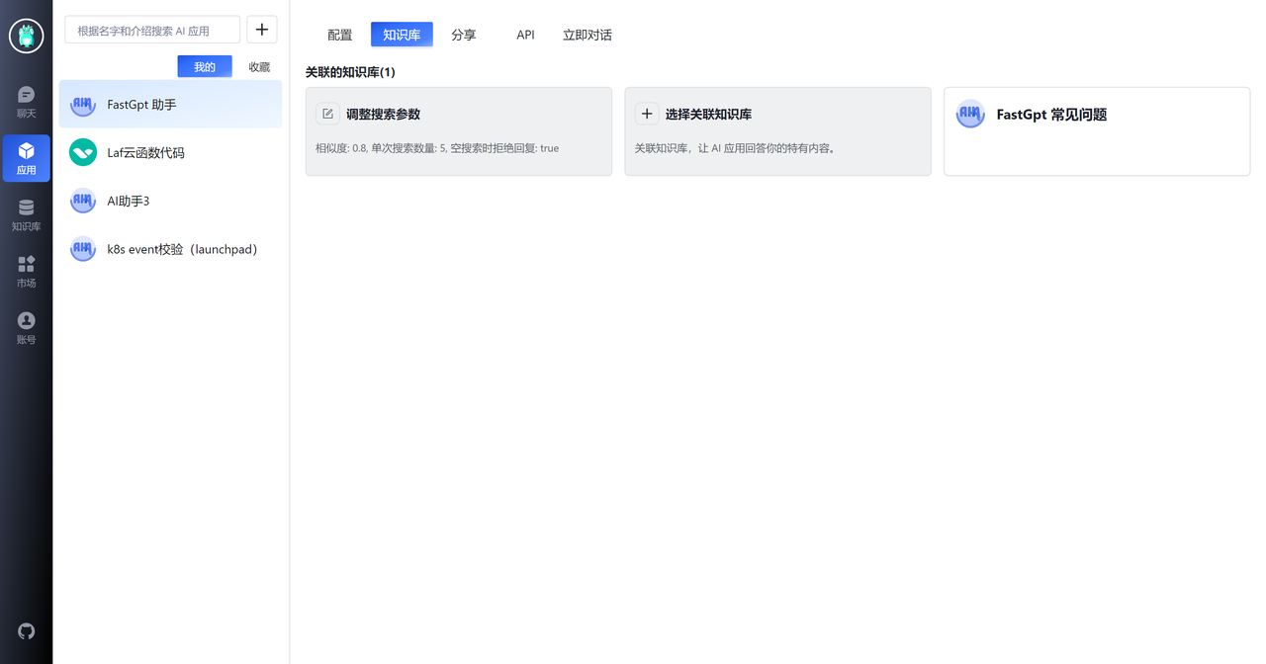Screen dimensions: 1266x664
Task: Click the edit icon on 调整搜索参数 card
Action: pos(327,114)
